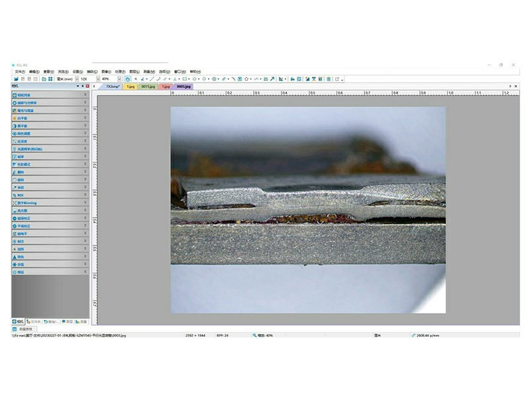Click the white balance panel icon
This screenshot has width=530, height=397.
pyautogui.click(x=15, y=118)
